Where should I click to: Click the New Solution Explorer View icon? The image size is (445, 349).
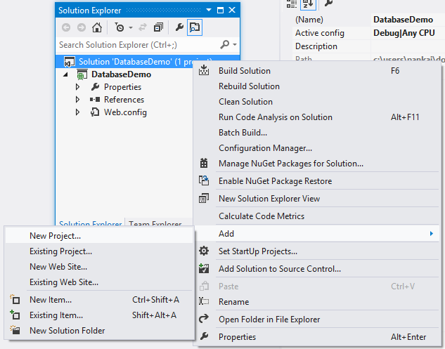pyautogui.click(x=204, y=198)
